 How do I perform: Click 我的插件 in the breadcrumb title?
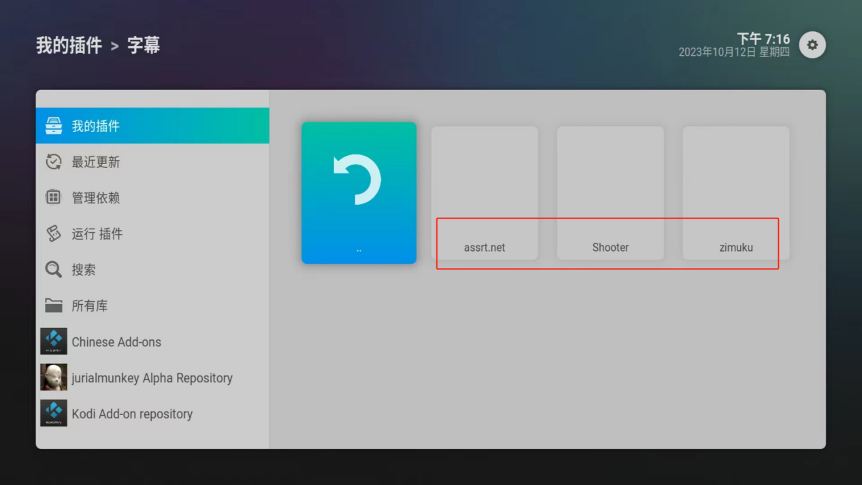(x=69, y=46)
